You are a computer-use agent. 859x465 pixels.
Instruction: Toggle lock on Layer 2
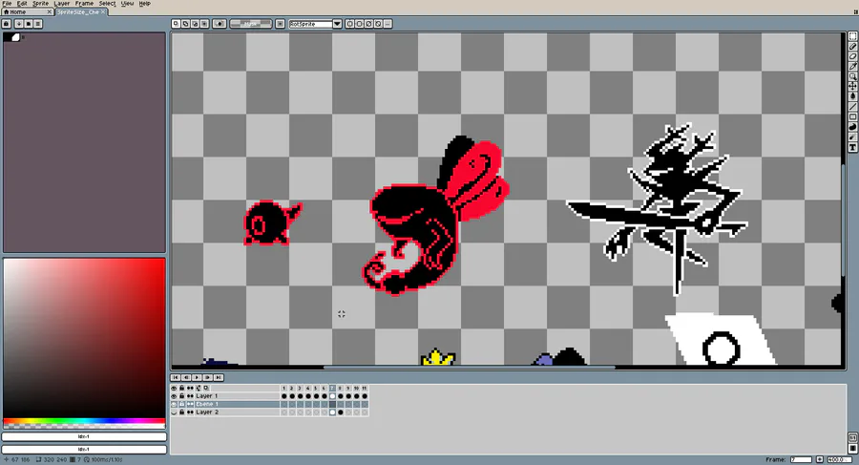[x=182, y=412]
